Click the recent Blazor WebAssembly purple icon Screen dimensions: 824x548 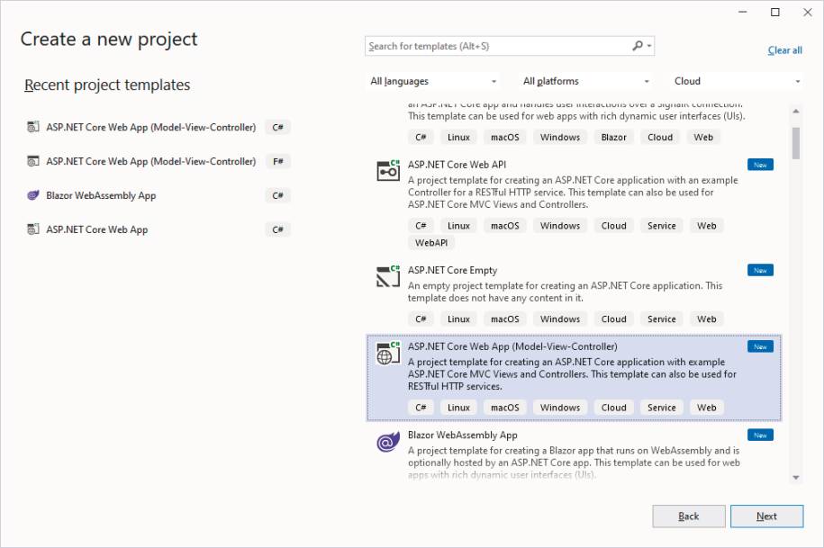tap(33, 195)
